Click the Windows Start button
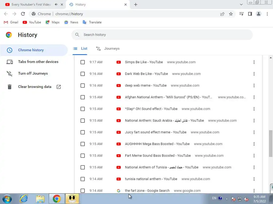This screenshot has width=273, height=204. point(7,199)
